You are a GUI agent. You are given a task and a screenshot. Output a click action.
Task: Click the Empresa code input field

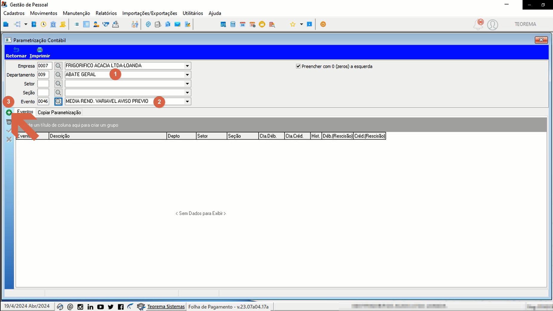tap(45, 66)
